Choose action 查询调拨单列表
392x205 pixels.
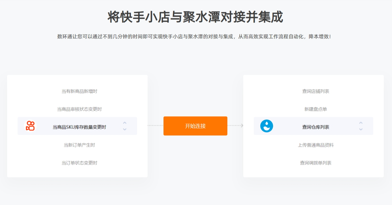coord(316,163)
